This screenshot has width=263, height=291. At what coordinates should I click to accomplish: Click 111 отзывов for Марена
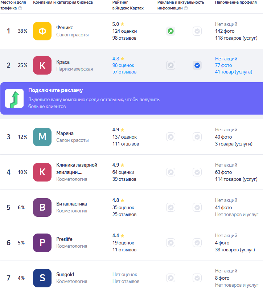tap(126, 144)
